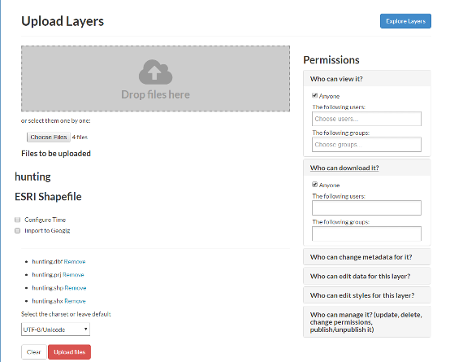Click the red Upload files button
Screen dimensions: 450x362
point(70,352)
